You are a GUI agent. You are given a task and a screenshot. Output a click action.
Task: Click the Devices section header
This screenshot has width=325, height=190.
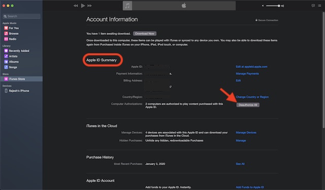(x=7, y=86)
